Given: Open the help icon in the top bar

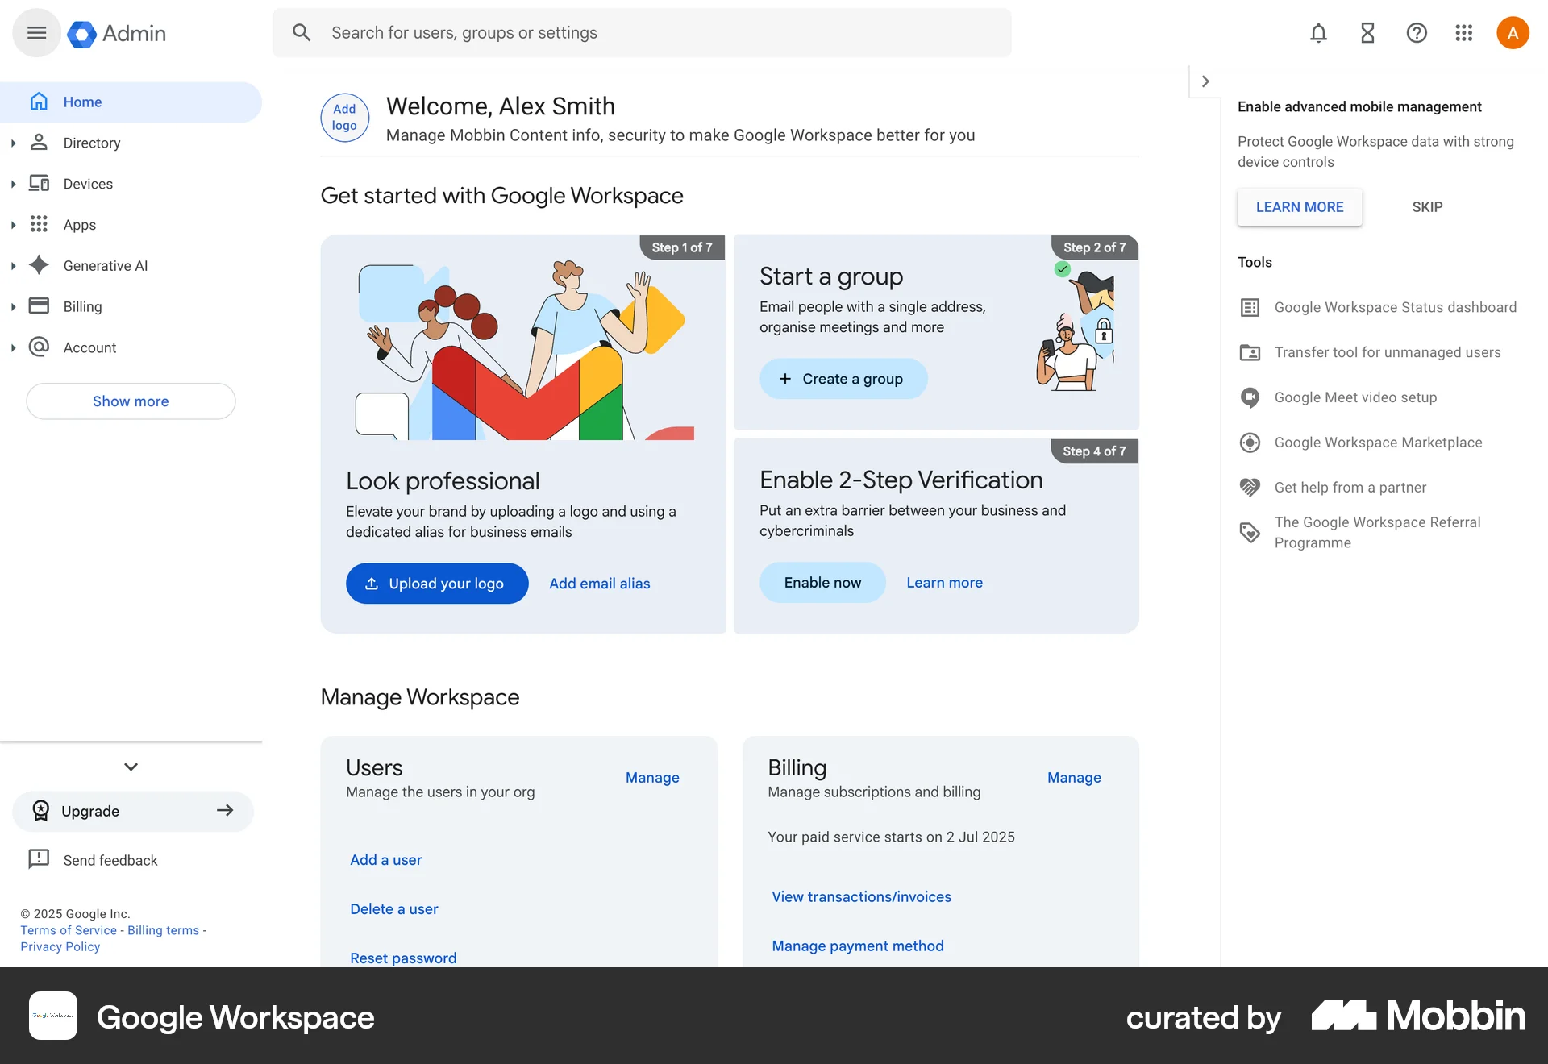Looking at the screenshot, I should [1416, 33].
